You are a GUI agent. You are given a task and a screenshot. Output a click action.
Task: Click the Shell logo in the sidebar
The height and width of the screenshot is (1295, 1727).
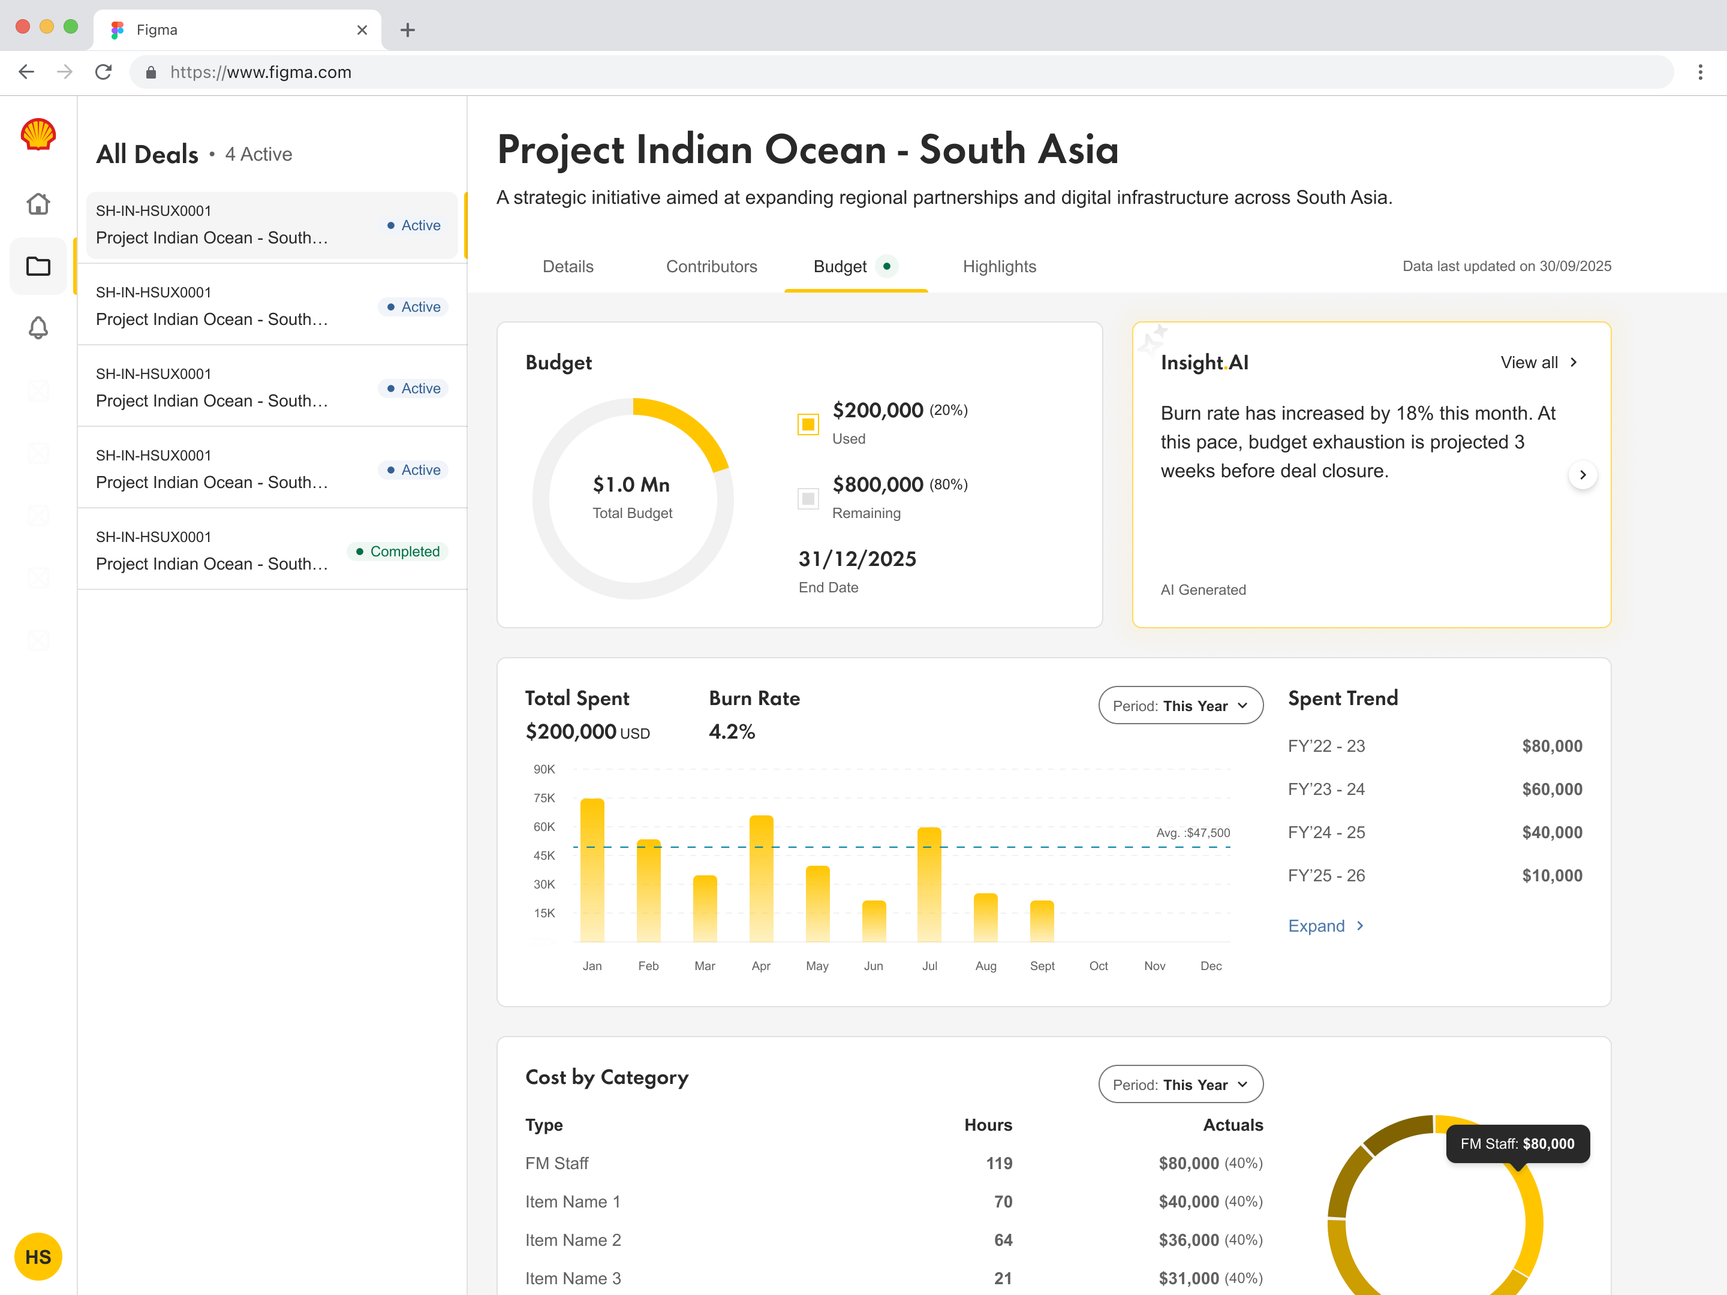pyautogui.click(x=37, y=134)
